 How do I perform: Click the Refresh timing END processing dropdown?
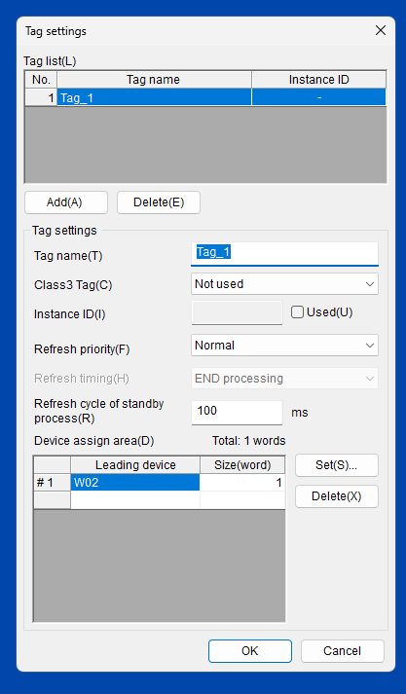tap(284, 379)
